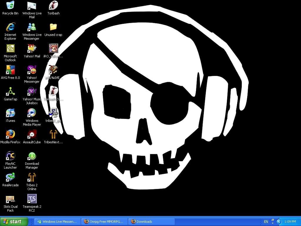The height and width of the screenshot is (226, 301).
Task: Open the EN language bar selector
Action: (x=266, y=222)
